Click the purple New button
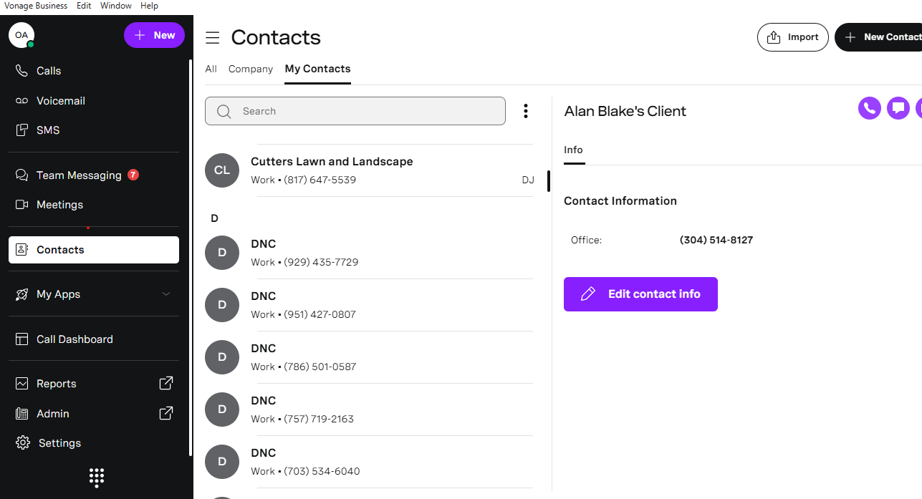This screenshot has width=922, height=499. (154, 35)
